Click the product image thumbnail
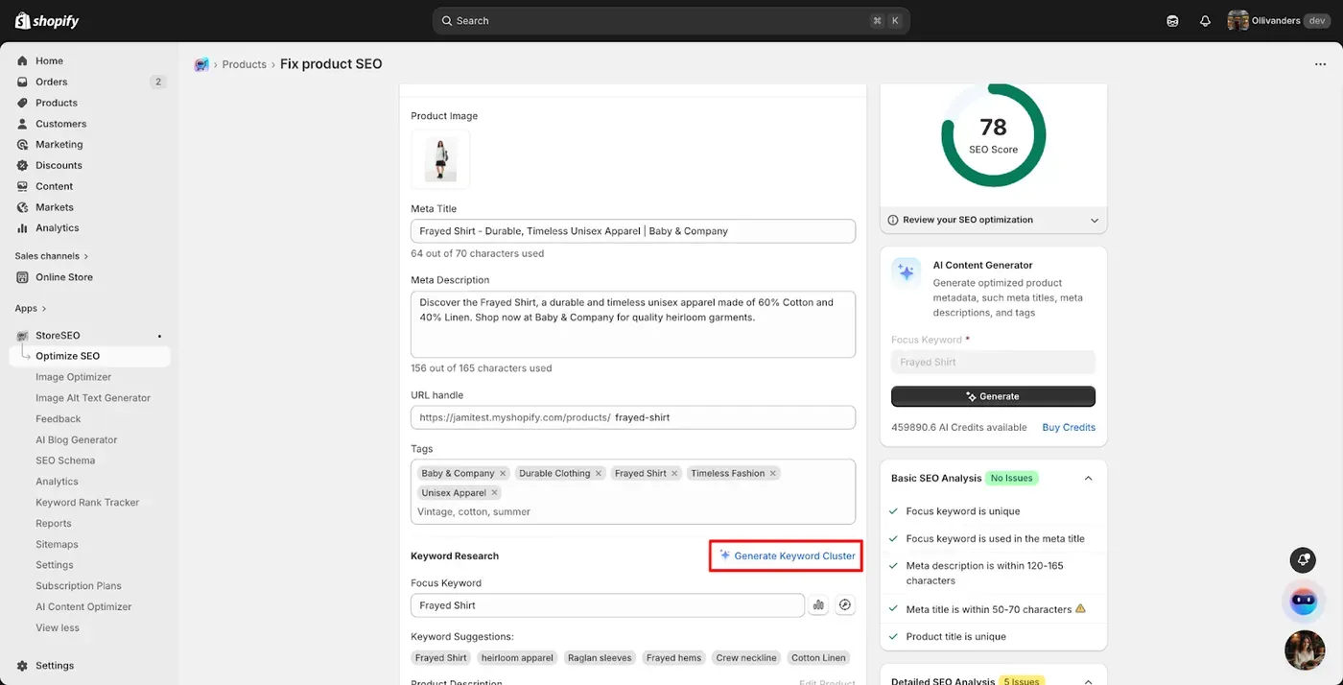1343x685 pixels. point(441,159)
